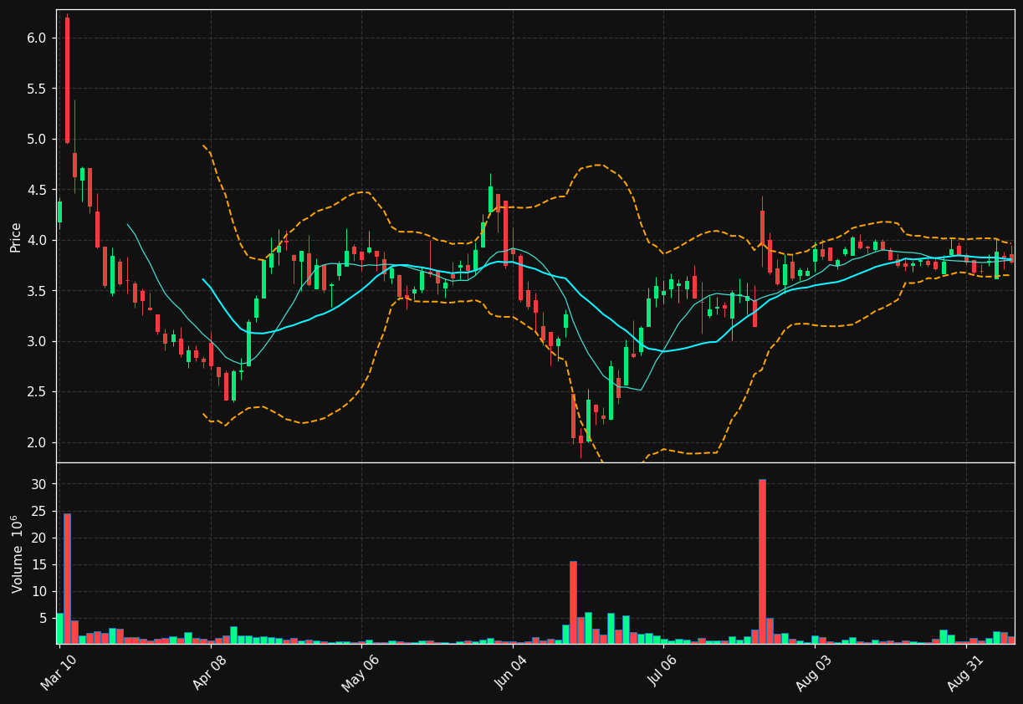Click the 'Jun 04' date label
This screenshot has height=704, width=1023.
pyautogui.click(x=512, y=673)
